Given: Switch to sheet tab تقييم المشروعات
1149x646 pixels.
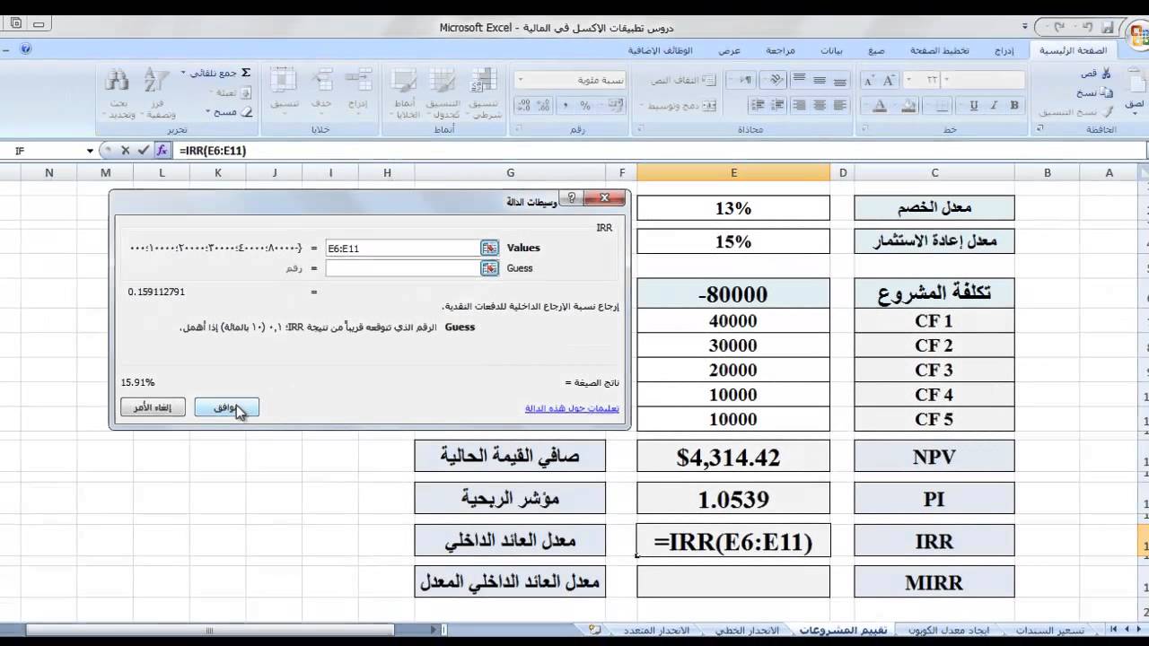Looking at the screenshot, I should [844, 630].
